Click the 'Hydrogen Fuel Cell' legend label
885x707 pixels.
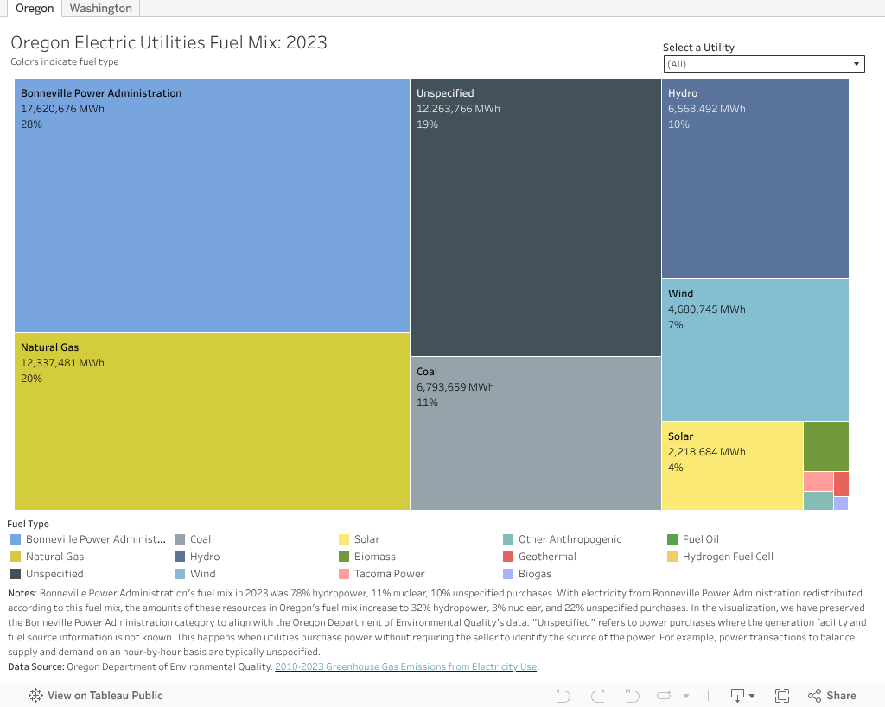728,557
